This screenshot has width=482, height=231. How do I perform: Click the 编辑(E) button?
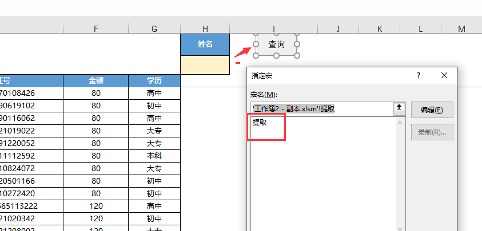point(432,110)
